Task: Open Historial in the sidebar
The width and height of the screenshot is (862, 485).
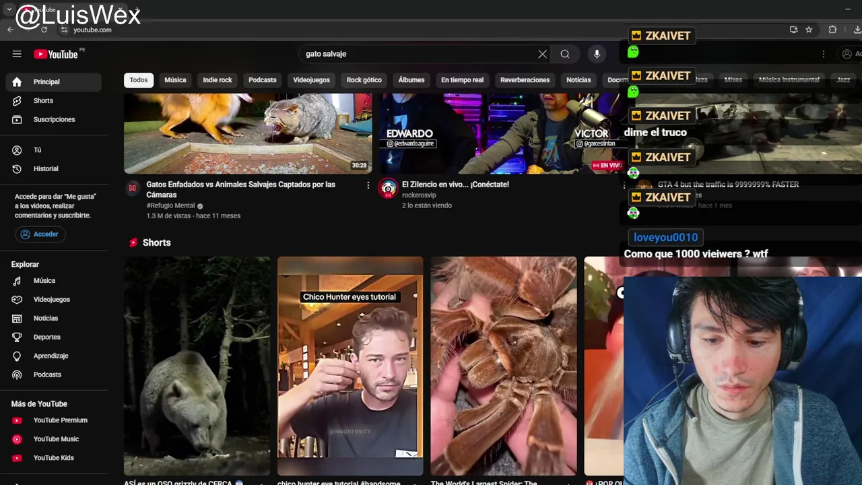Action: pos(54,169)
